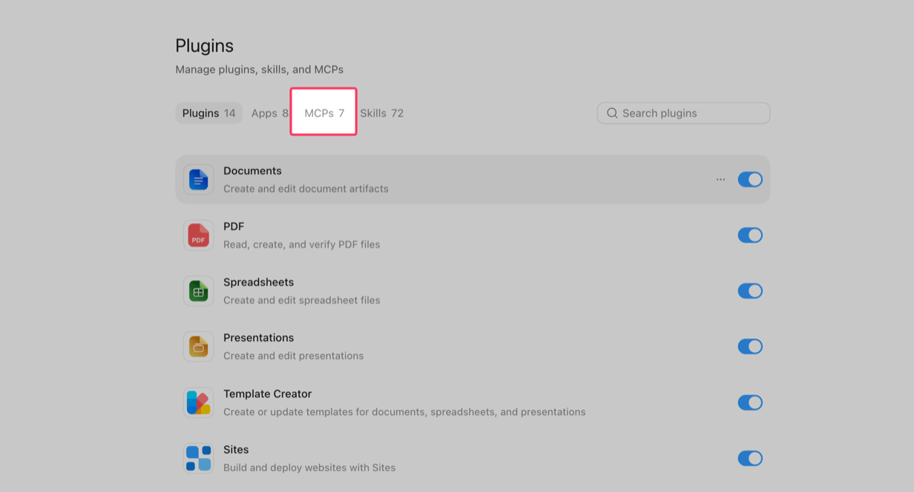The image size is (914, 492).
Task: Click the Template Creator title text
Action: pyautogui.click(x=267, y=393)
